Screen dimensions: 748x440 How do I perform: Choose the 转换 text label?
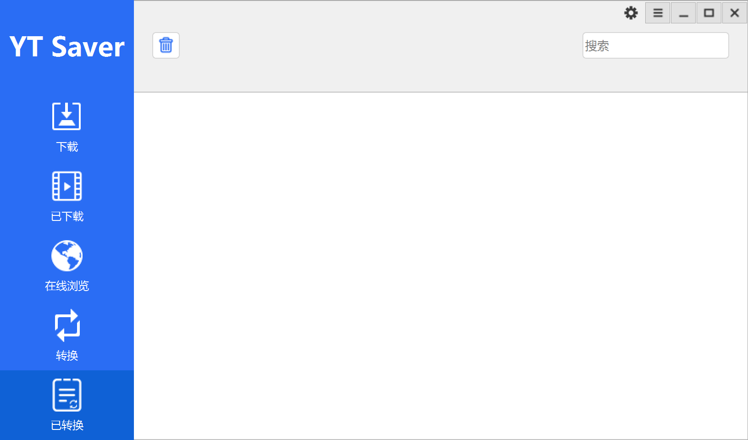click(x=67, y=356)
